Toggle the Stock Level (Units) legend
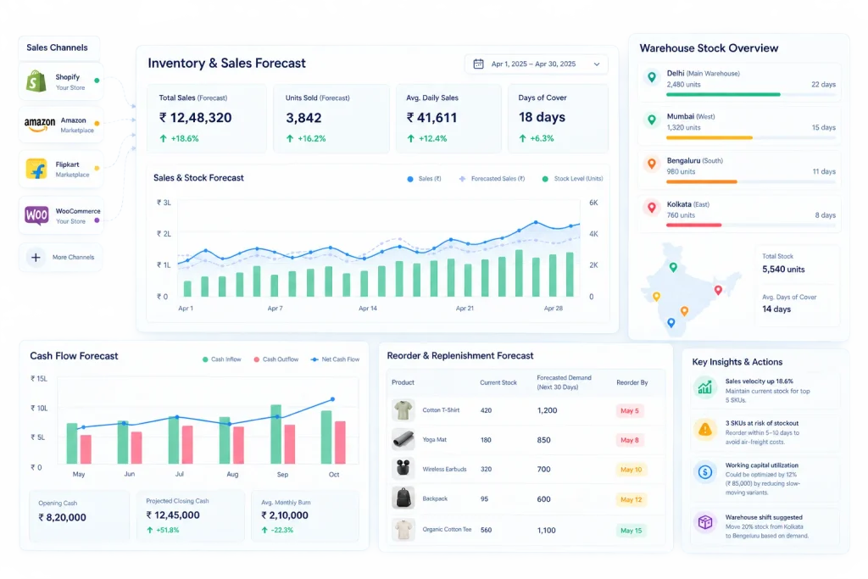This screenshot has height=579, width=868. click(572, 179)
